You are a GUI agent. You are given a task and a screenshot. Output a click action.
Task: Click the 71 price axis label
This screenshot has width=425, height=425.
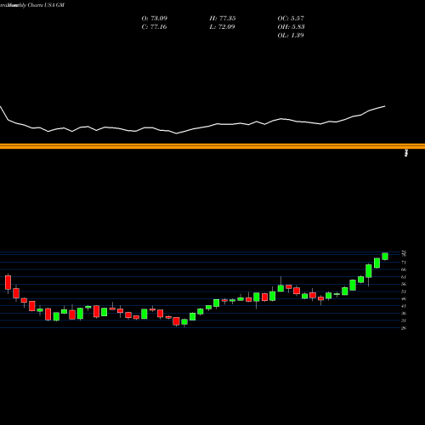[404, 263]
